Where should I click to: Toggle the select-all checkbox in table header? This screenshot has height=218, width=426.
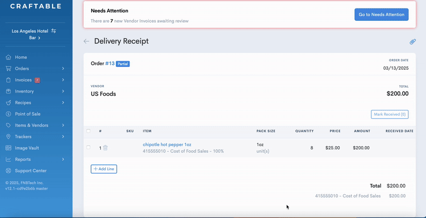[88, 131]
